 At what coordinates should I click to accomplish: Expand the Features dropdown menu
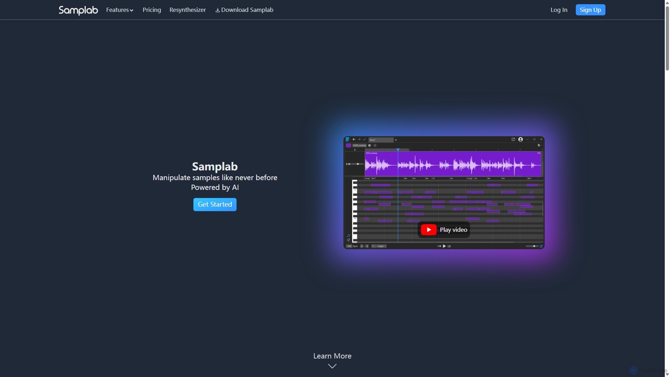[119, 10]
